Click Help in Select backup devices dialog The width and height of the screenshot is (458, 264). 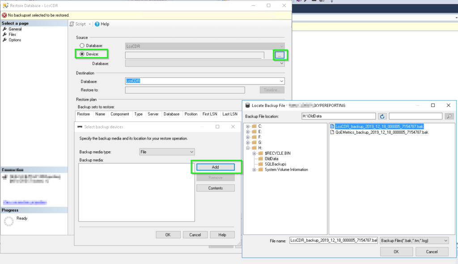click(x=222, y=235)
